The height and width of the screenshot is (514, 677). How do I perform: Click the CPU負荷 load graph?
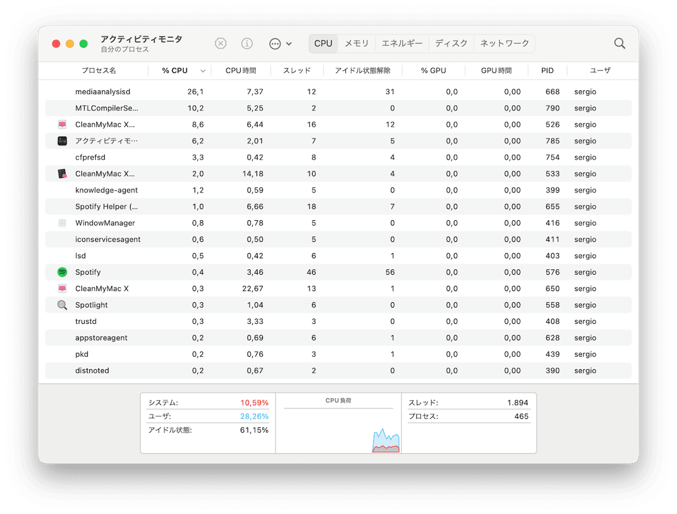(x=338, y=423)
